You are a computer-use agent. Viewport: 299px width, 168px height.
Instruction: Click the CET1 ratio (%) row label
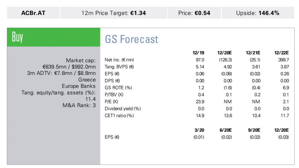coord(119,115)
